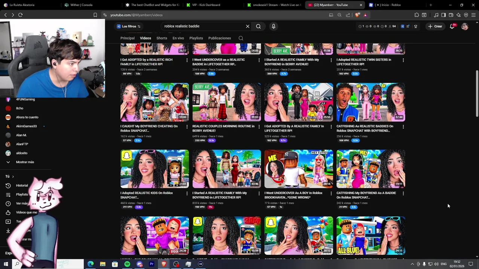Switch to the En vivo tab

click(x=178, y=38)
